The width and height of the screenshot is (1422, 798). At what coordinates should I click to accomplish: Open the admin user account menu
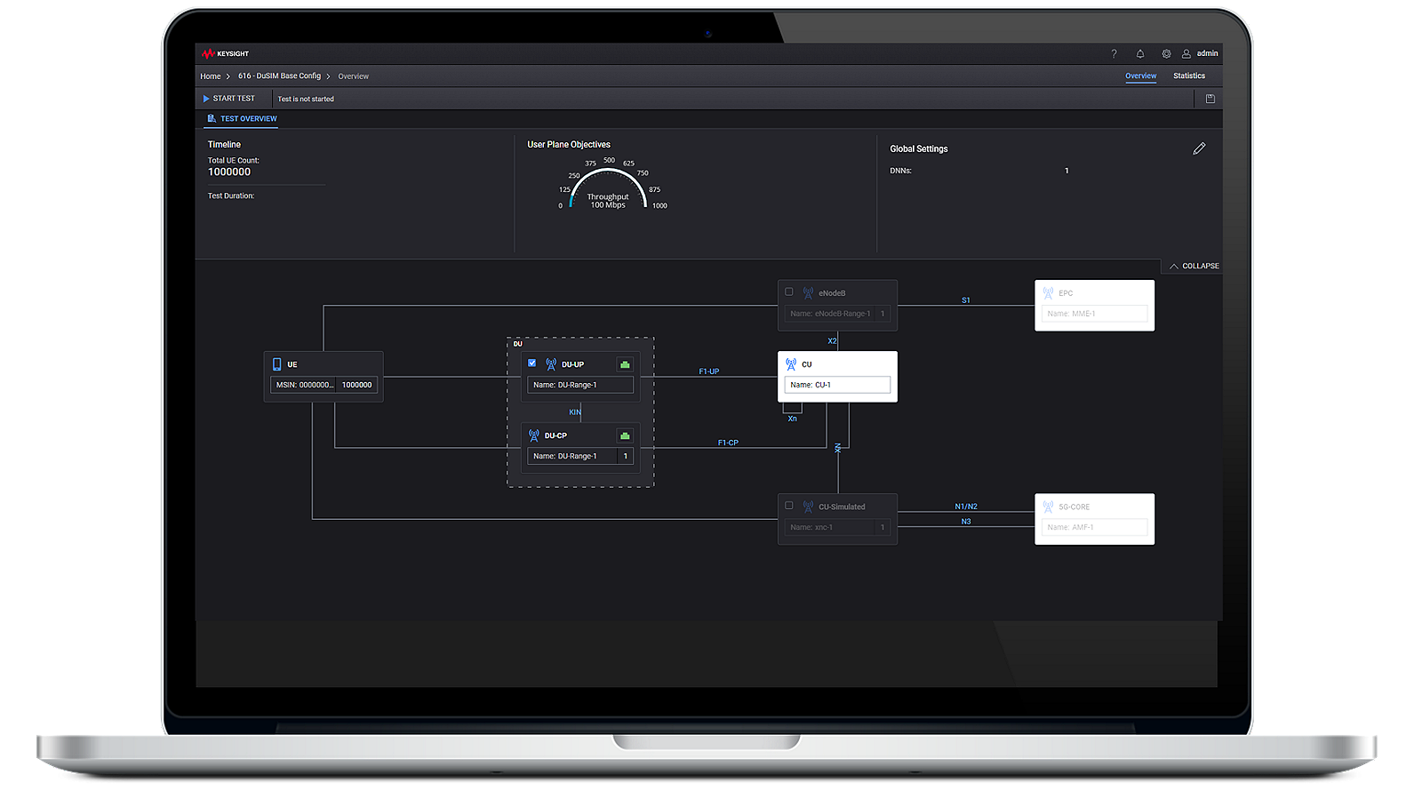tap(1200, 54)
